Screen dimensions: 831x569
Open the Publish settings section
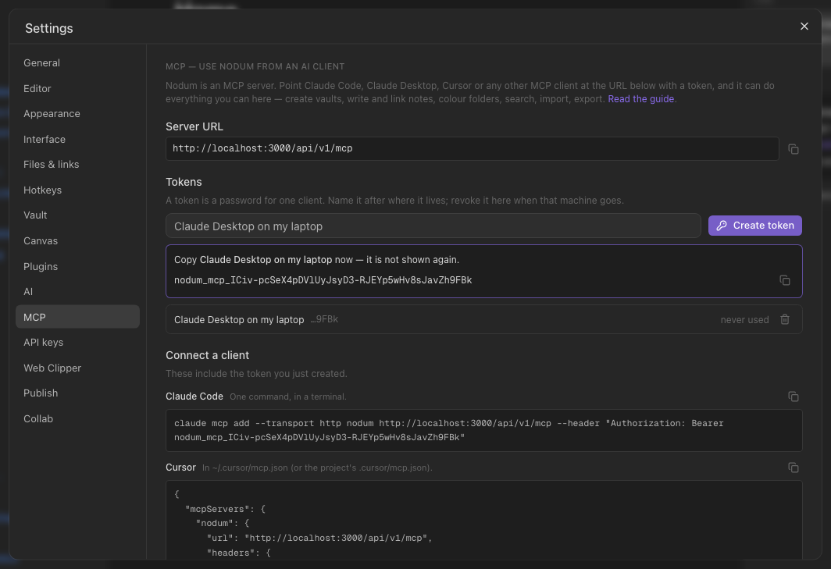tap(77, 393)
